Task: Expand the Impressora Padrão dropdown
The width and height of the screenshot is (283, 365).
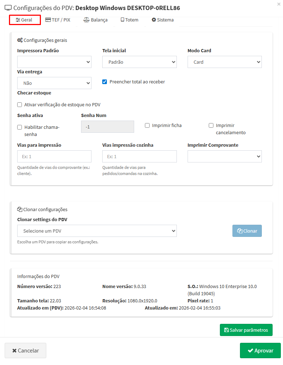Action: [x=54, y=62]
